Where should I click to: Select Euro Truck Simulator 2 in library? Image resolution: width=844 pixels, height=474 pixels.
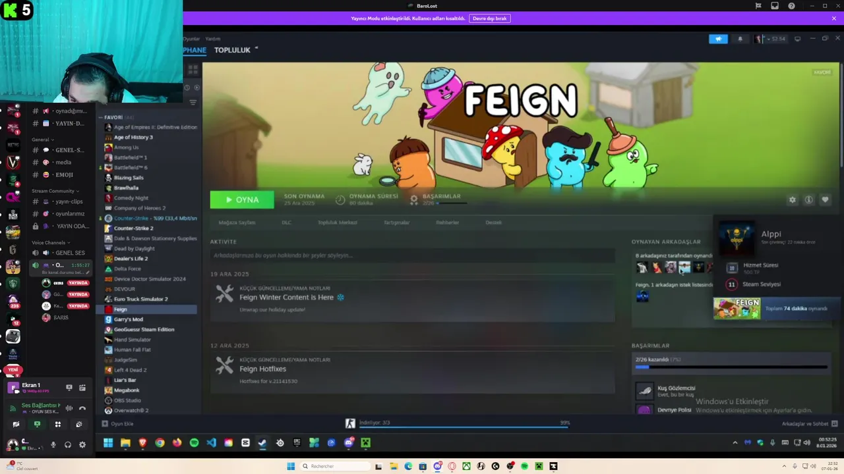click(x=140, y=299)
